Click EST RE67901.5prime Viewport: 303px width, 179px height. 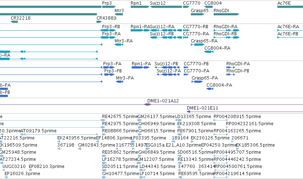(195, 131)
